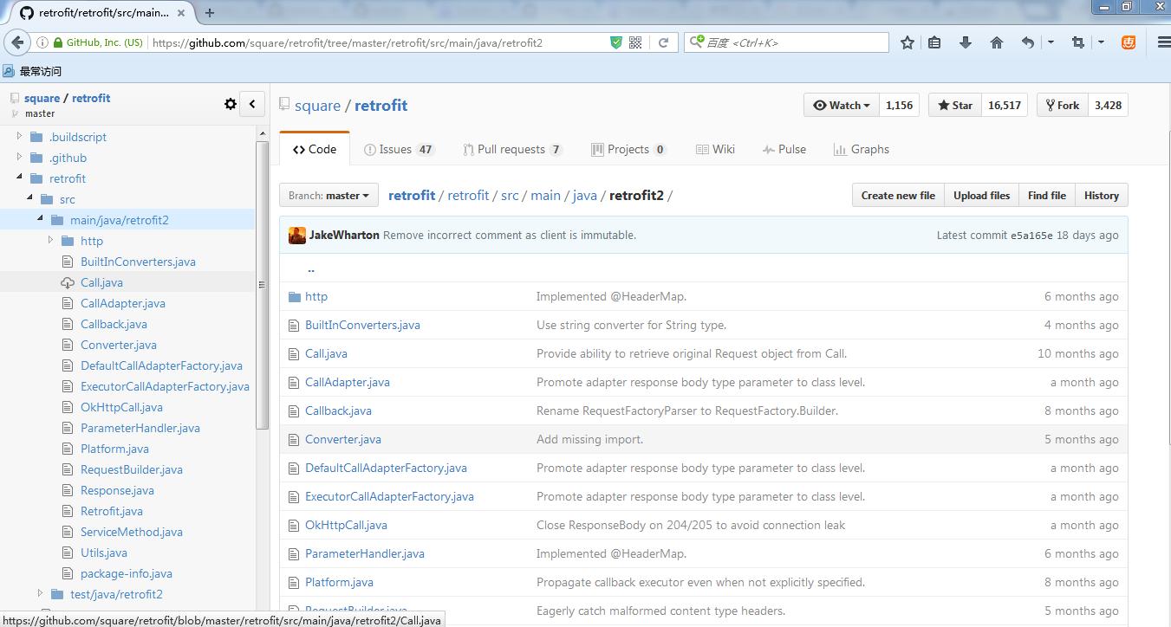
Task: Open the Graphs tab
Action: click(862, 149)
